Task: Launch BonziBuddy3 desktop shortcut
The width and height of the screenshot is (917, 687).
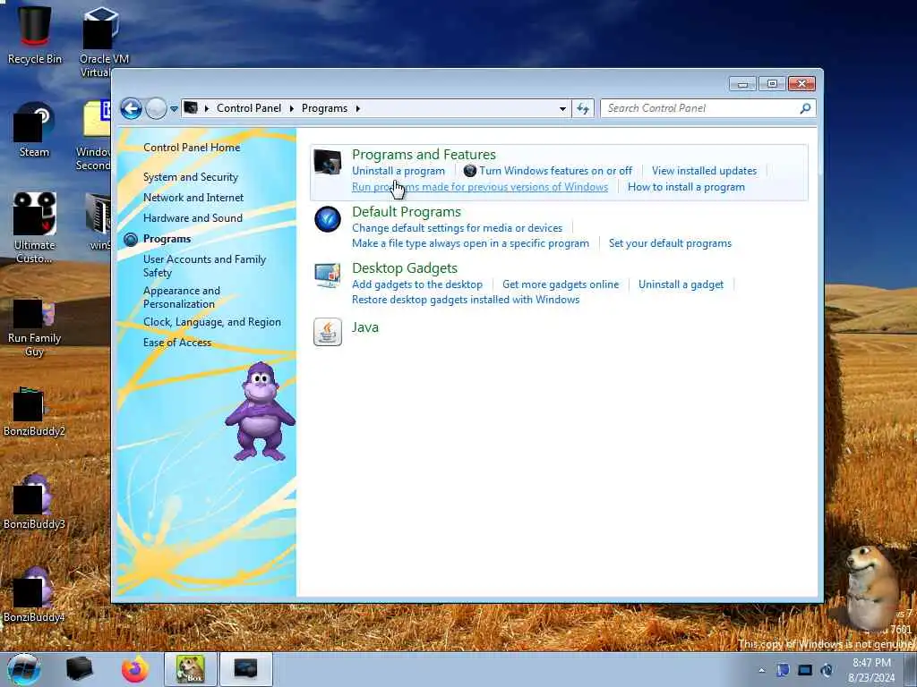Action: pyautogui.click(x=35, y=503)
